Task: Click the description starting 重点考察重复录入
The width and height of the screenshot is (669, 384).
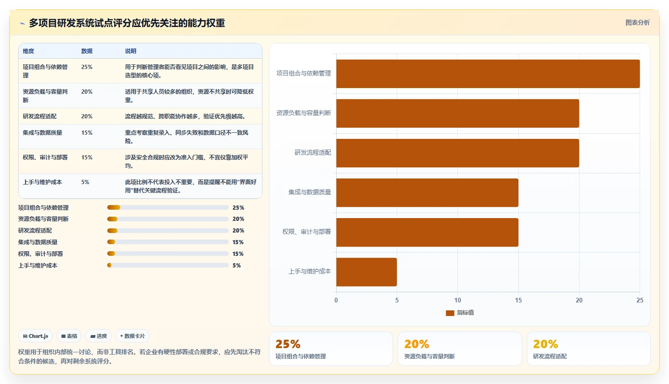Action: coord(187,137)
